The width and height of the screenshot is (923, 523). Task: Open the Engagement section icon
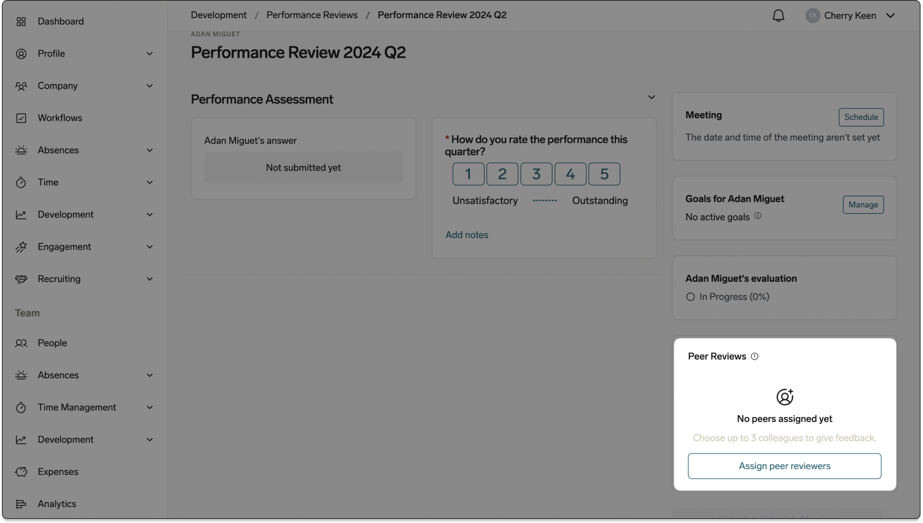(x=21, y=247)
